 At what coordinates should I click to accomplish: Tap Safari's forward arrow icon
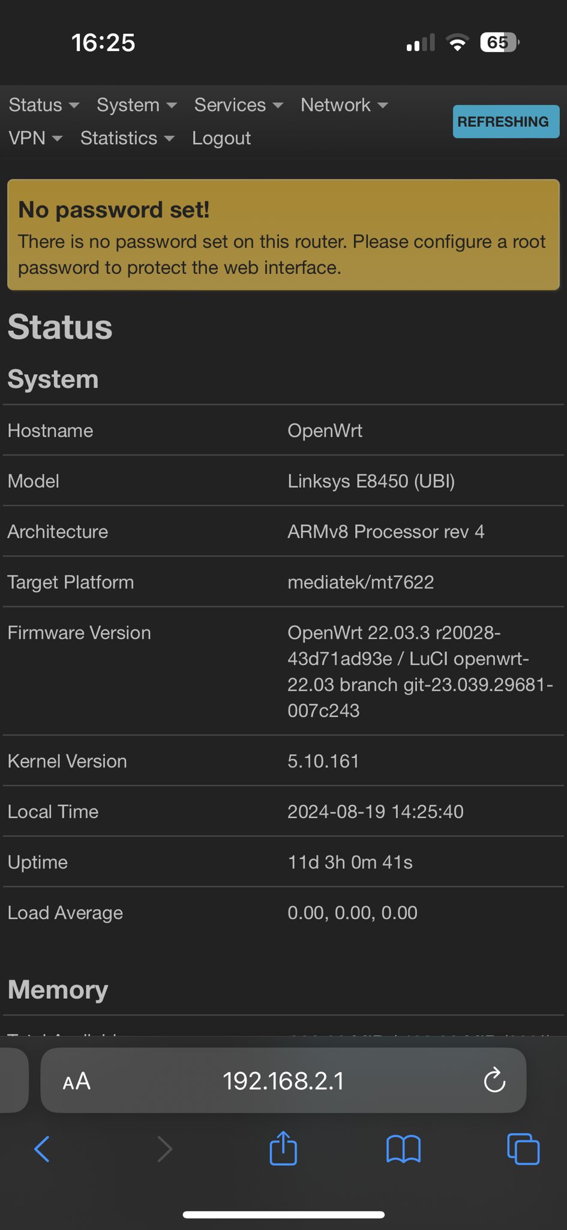[164, 1149]
